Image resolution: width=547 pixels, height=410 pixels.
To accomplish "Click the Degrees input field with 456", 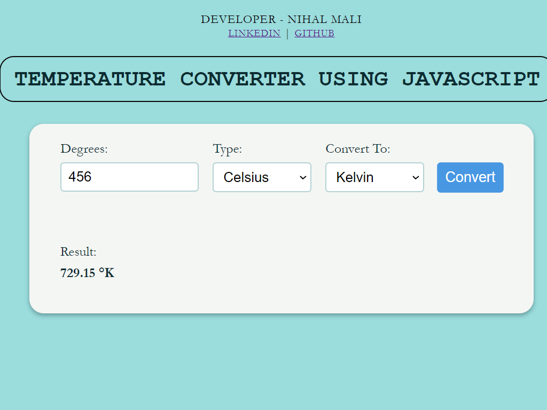I will pyautogui.click(x=129, y=177).
